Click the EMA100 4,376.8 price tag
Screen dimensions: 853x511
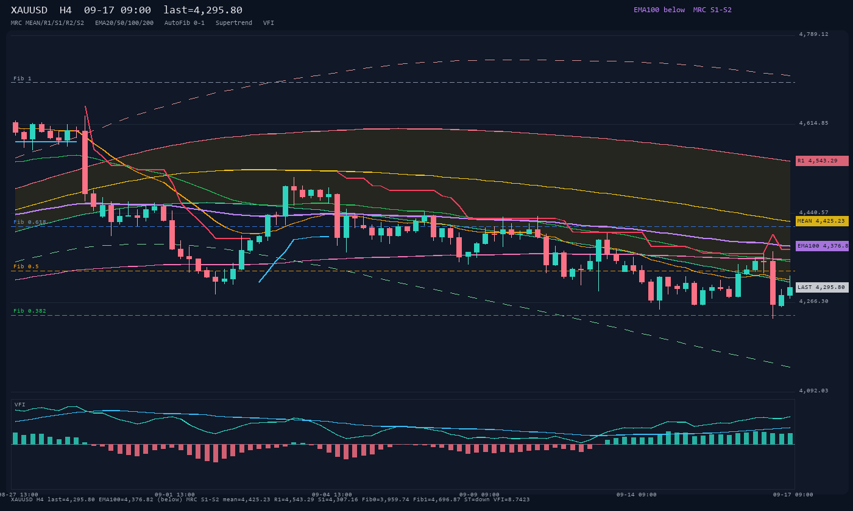[822, 246]
